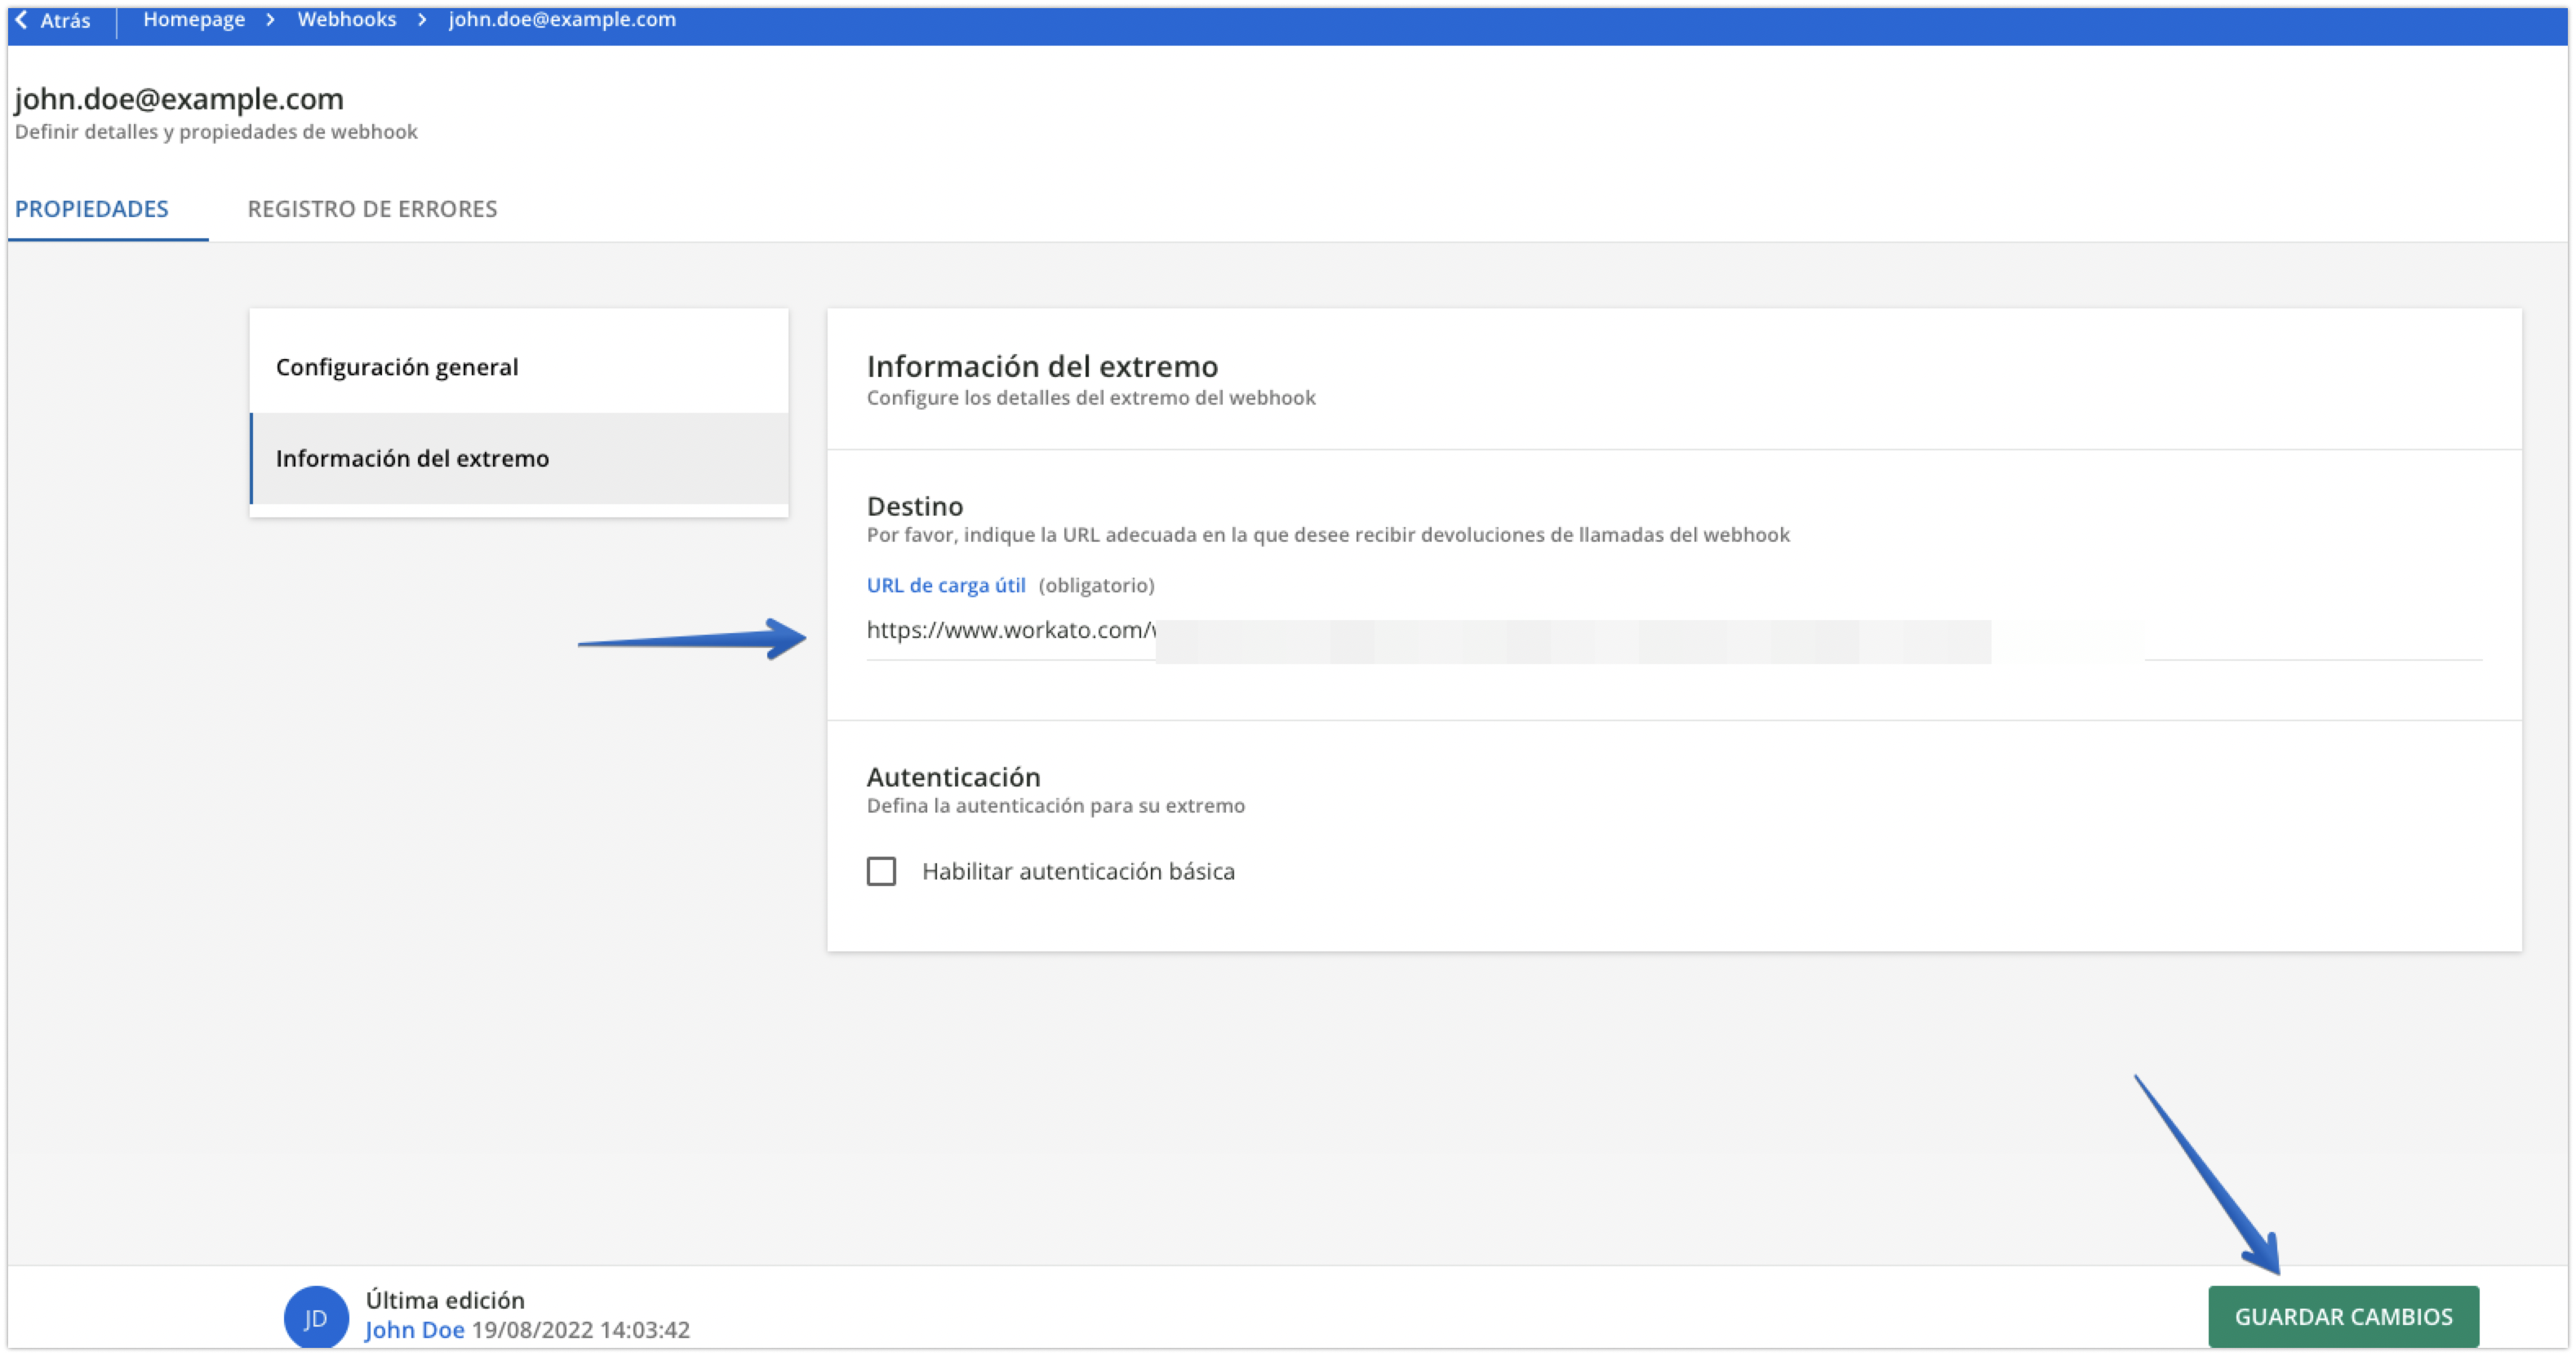
Task: Click the john.doe@example.com breadcrumb item
Action: click(x=562, y=20)
